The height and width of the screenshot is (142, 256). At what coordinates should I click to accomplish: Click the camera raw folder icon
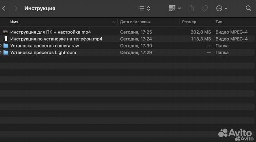tap(6, 46)
